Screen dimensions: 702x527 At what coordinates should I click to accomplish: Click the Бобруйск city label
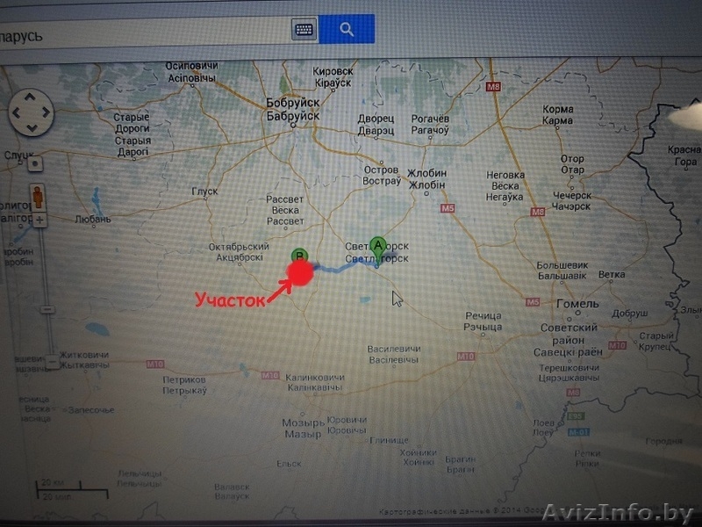[x=293, y=103]
